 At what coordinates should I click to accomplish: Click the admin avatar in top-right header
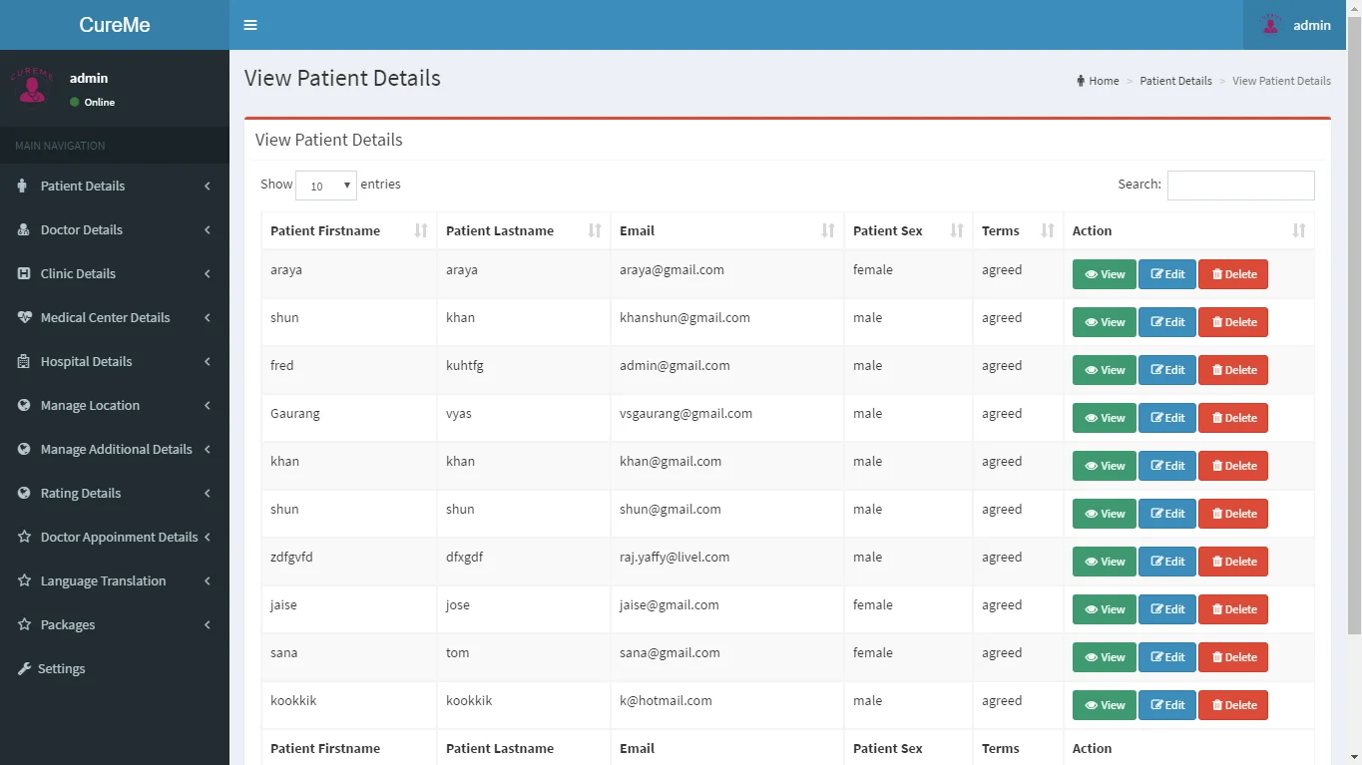(1269, 25)
